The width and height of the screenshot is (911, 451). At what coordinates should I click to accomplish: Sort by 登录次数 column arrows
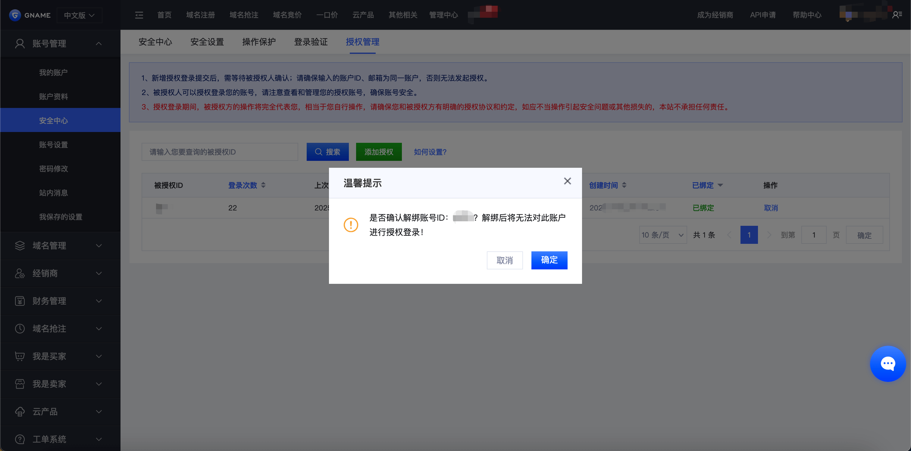(x=263, y=185)
